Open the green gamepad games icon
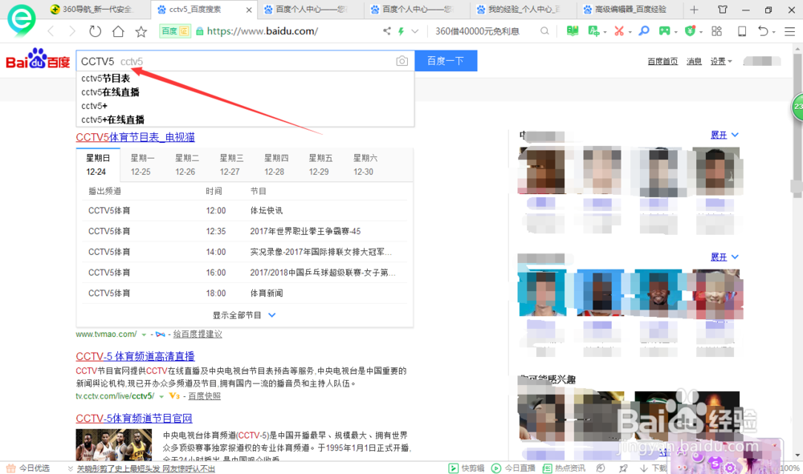 664,31
